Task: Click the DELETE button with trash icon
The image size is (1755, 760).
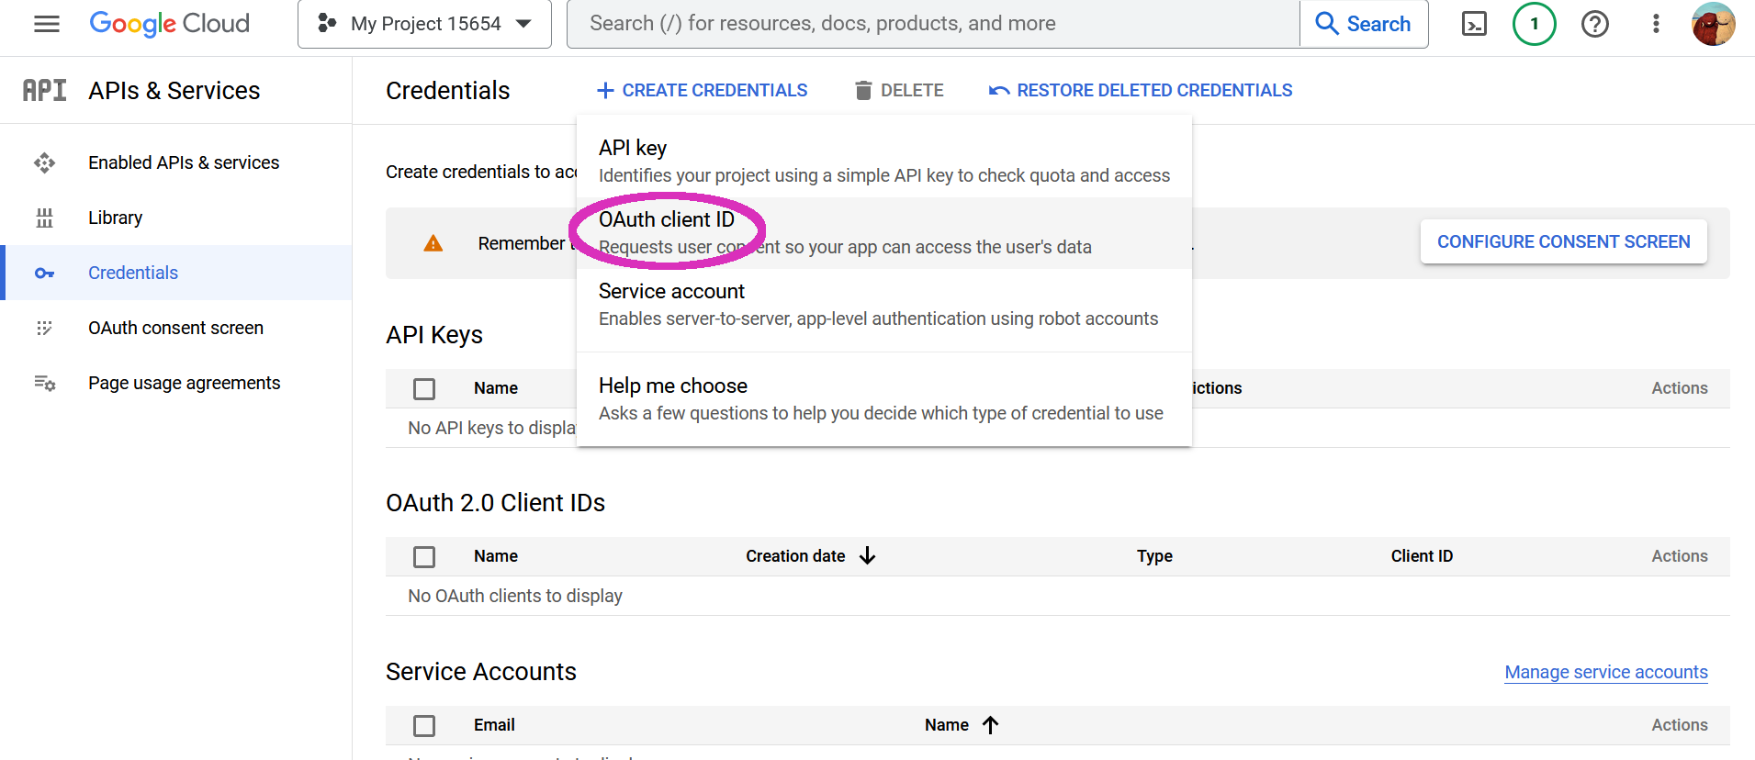Action: pos(899,90)
